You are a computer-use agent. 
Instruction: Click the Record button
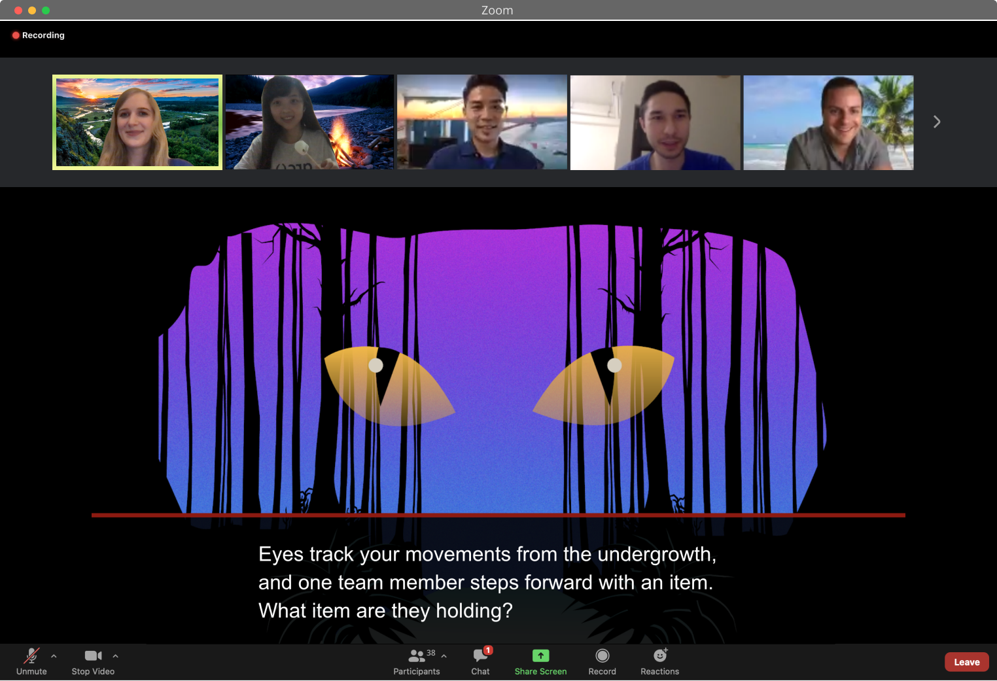601,661
